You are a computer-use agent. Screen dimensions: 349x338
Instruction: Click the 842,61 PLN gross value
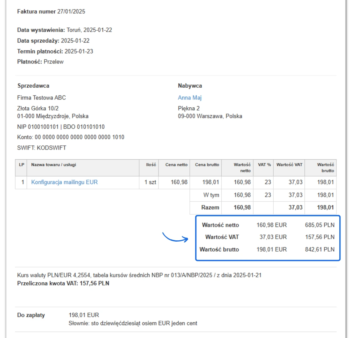point(320,249)
